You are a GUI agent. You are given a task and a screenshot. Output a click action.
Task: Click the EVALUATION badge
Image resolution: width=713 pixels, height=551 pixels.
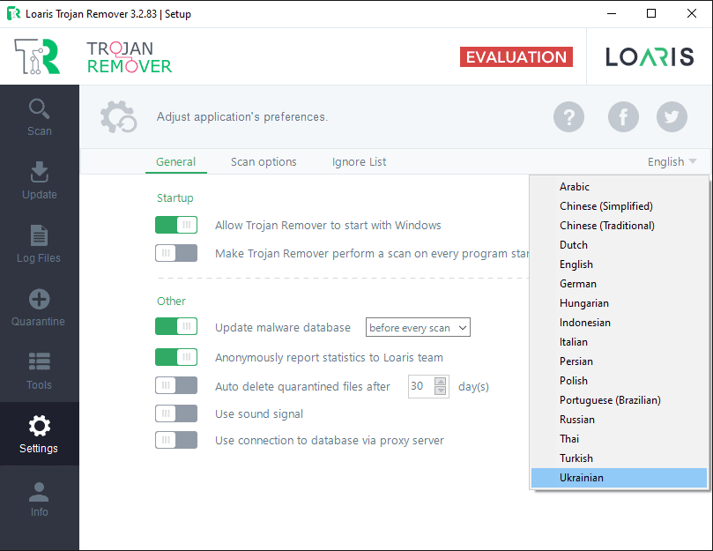pos(516,57)
